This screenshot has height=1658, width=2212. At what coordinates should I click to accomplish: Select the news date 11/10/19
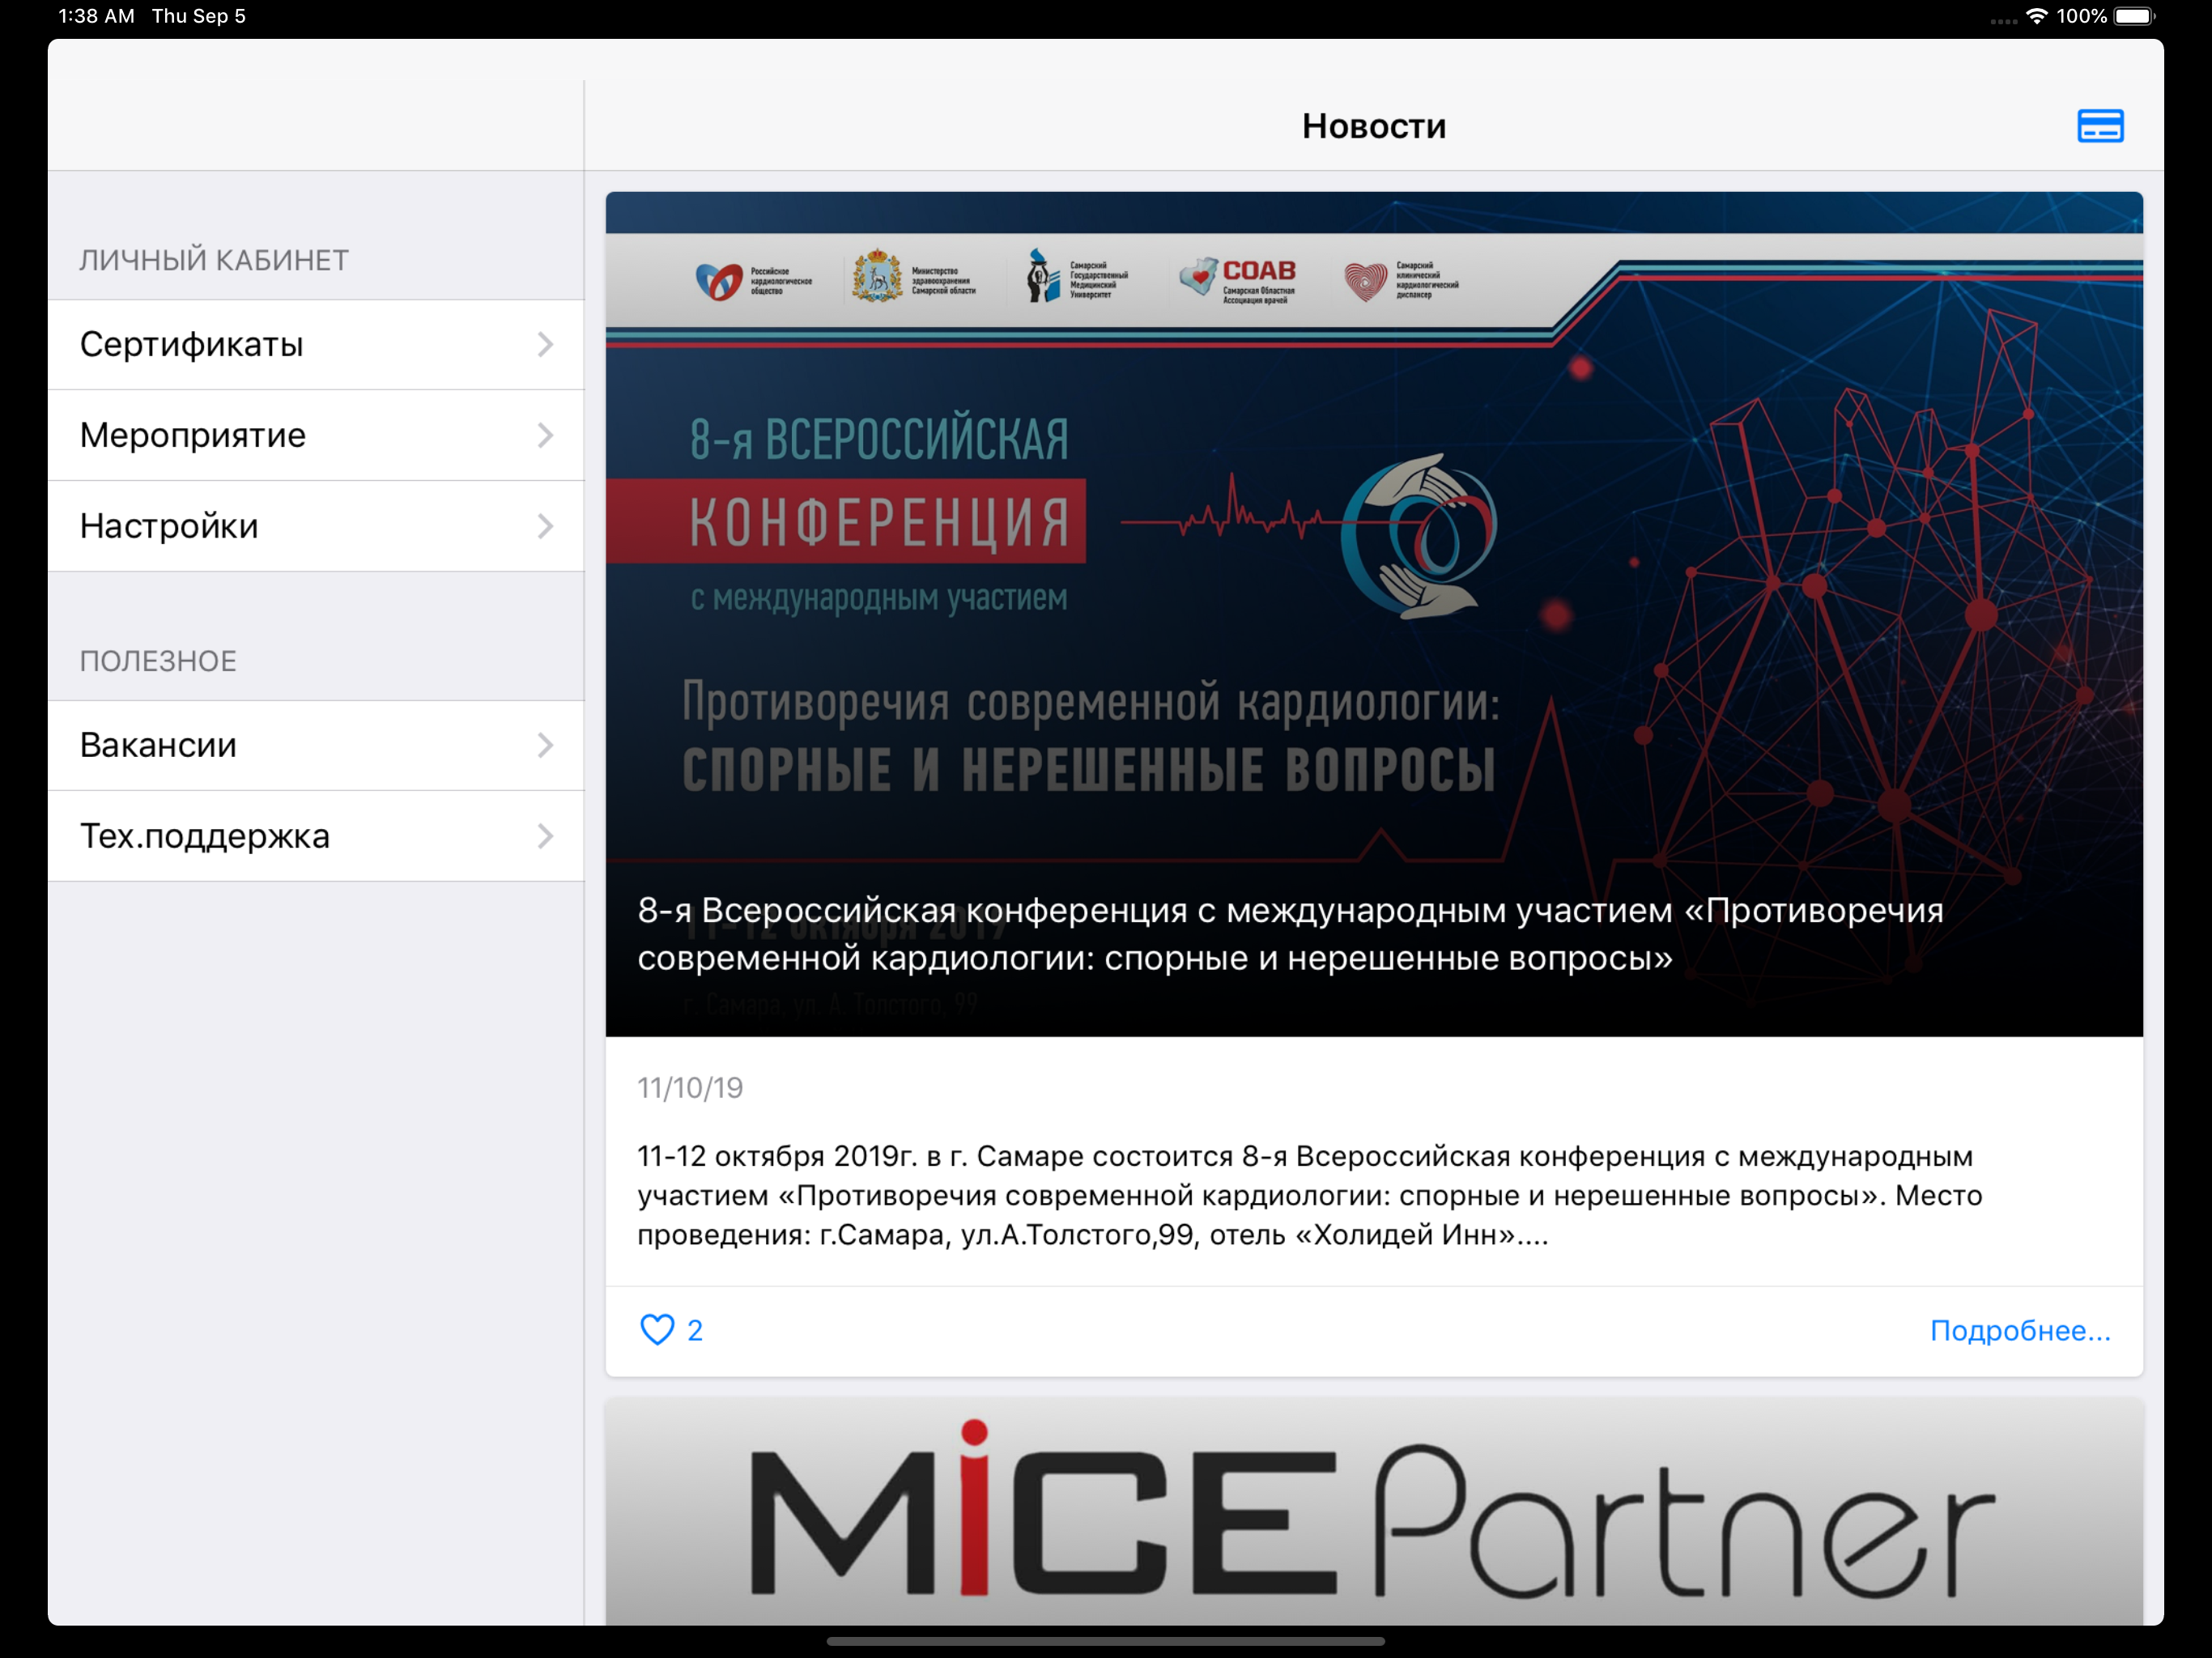coord(690,1088)
